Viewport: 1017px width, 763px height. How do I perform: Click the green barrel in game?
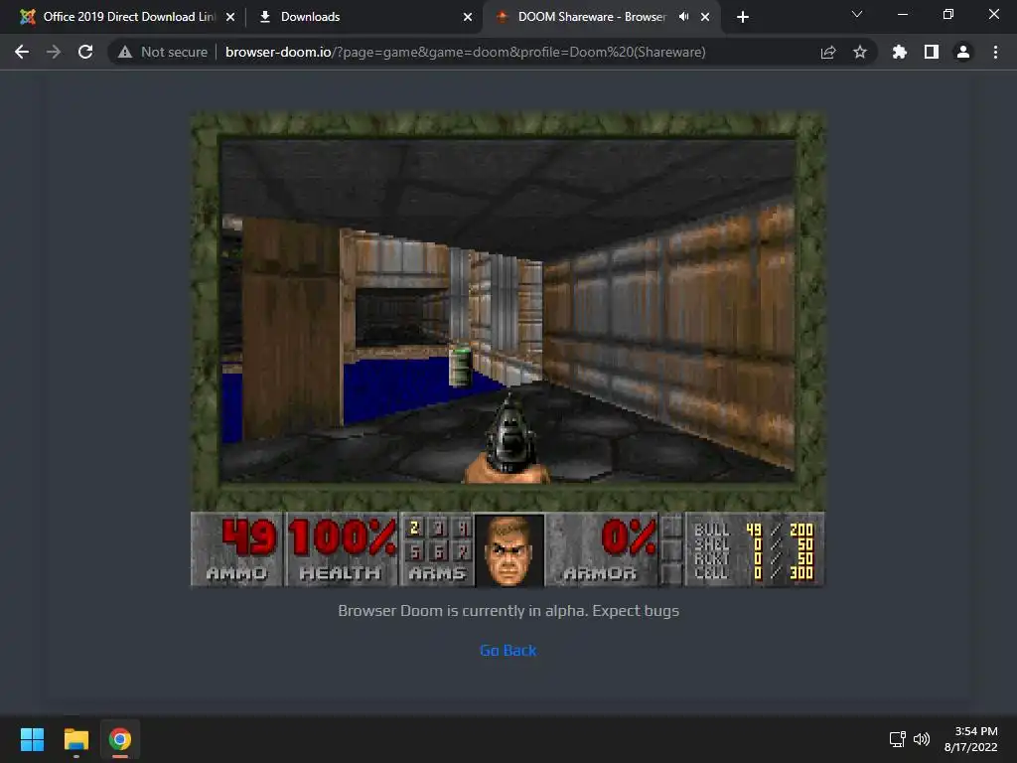460,367
